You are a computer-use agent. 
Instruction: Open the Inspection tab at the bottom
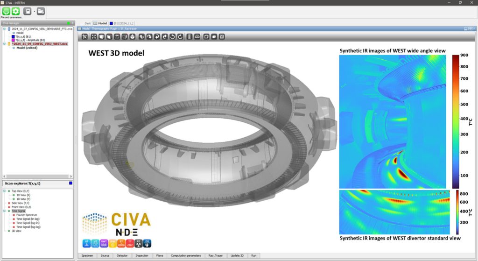click(142, 255)
